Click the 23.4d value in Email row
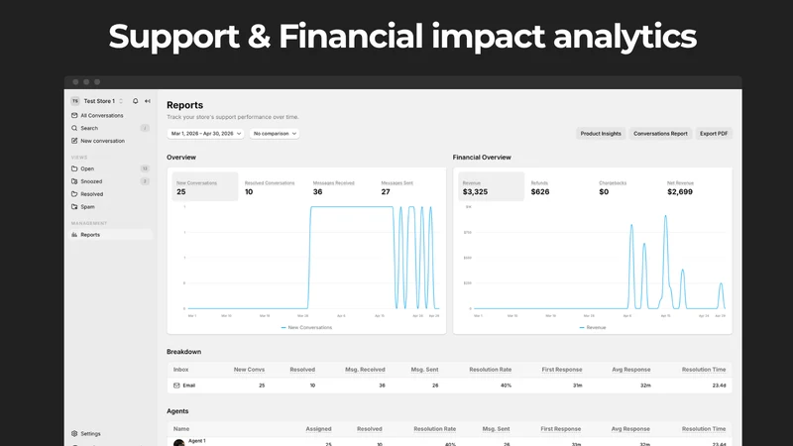The image size is (793, 446). coord(720,386)
